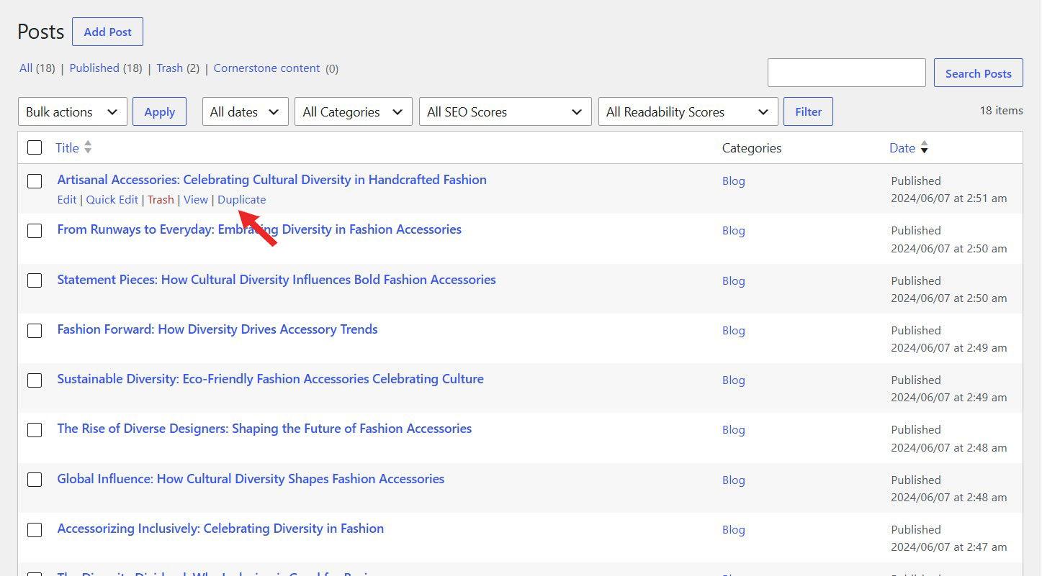Focus the search posts input field
1042x576 pixels.
(846, 73)
